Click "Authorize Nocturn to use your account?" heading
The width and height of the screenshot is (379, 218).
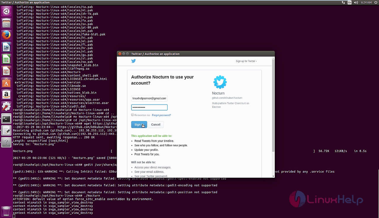162,80
